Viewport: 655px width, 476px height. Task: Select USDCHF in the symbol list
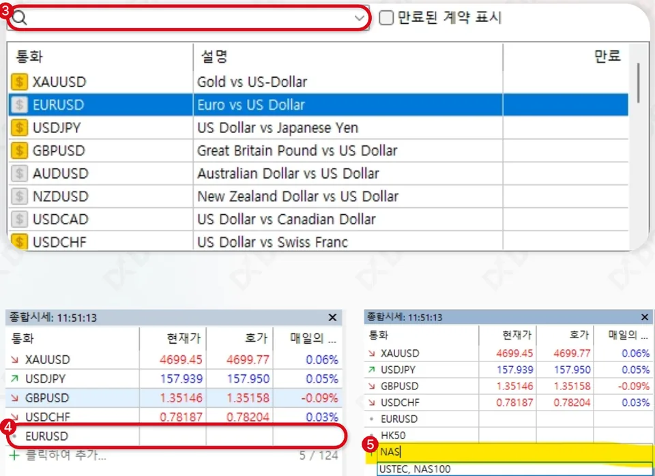pyautogui.click(x=319, y=241)
